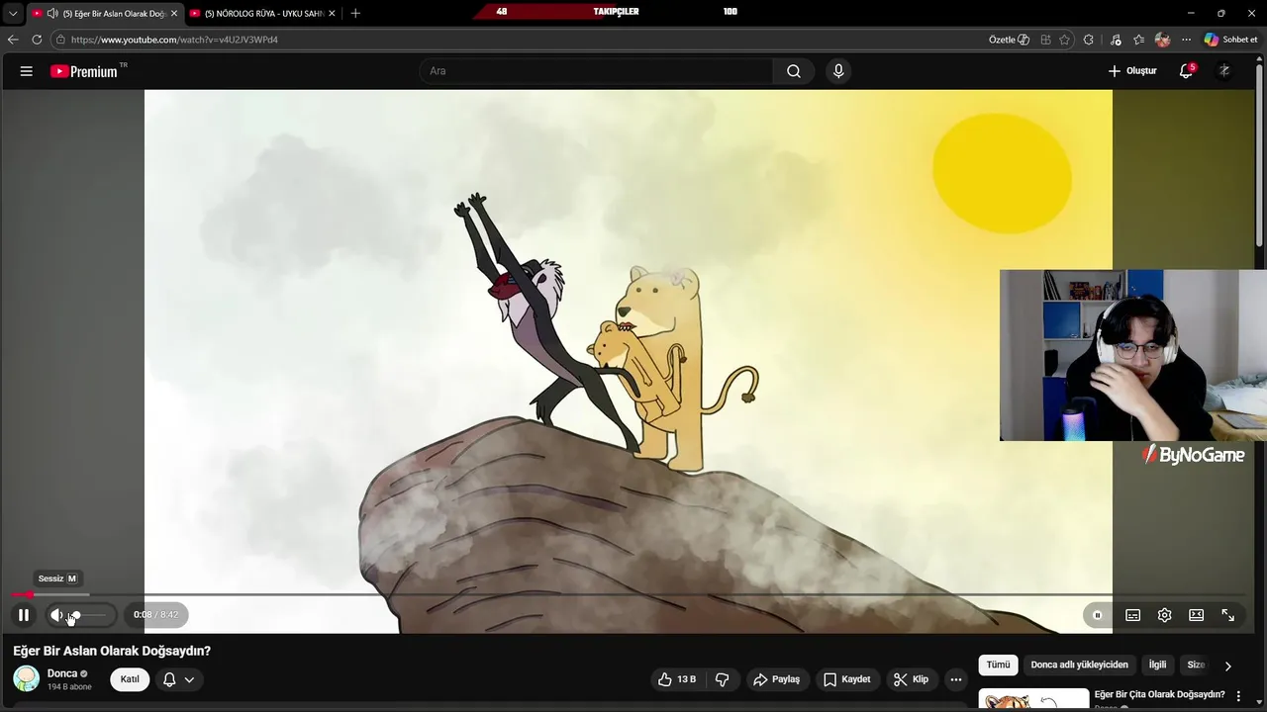
Task: Pause the video with the player pause button
Action: click(x=24, y=615)
